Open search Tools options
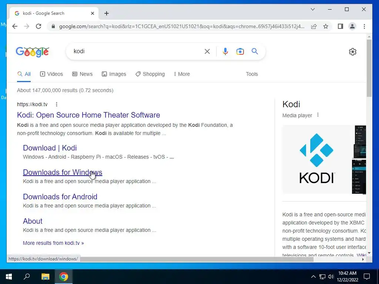Image resolution: width=379 pixels, height=284 pixels. tap(252, 74)
